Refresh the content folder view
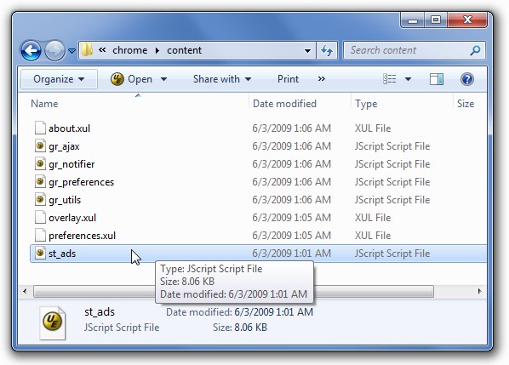 click(327, 50)
